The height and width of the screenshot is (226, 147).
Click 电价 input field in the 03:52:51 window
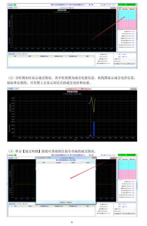pos(129,61)
